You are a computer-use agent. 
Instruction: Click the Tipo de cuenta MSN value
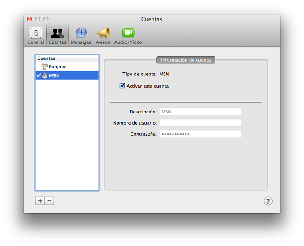click(164, 74)
